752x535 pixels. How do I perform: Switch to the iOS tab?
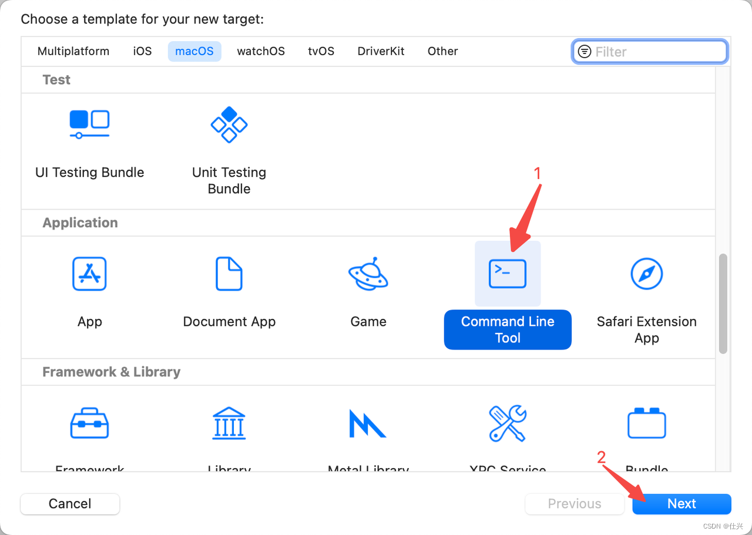[142, 51]
